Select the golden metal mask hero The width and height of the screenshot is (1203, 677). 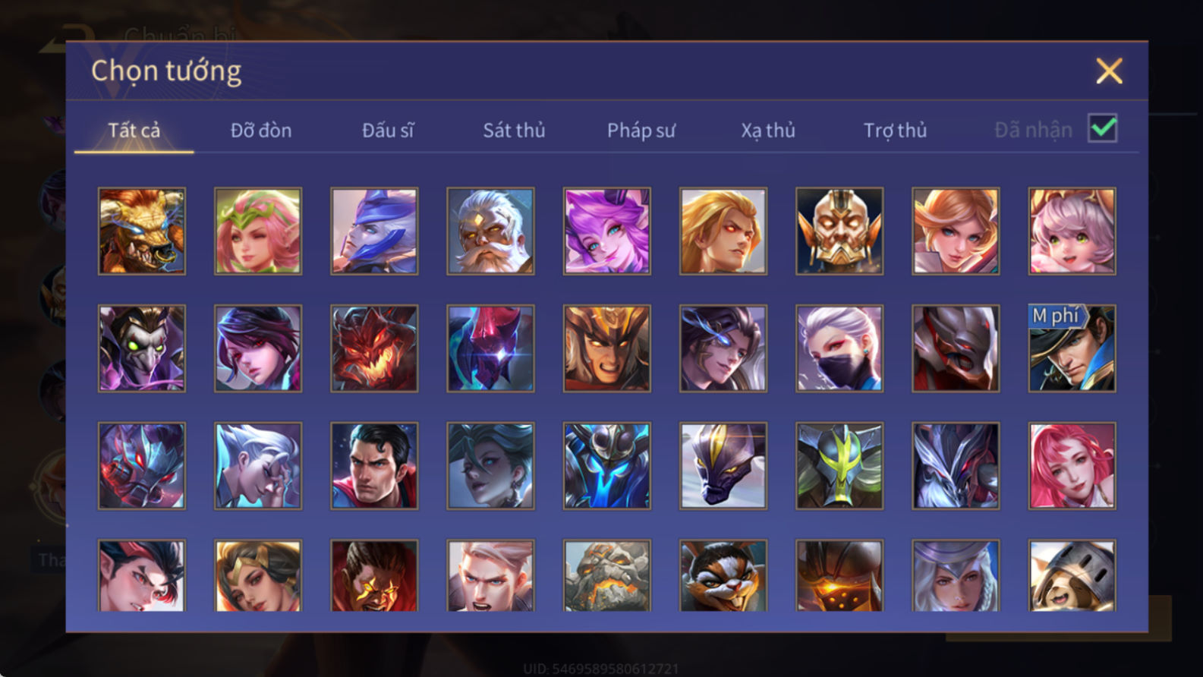point(839,231)
